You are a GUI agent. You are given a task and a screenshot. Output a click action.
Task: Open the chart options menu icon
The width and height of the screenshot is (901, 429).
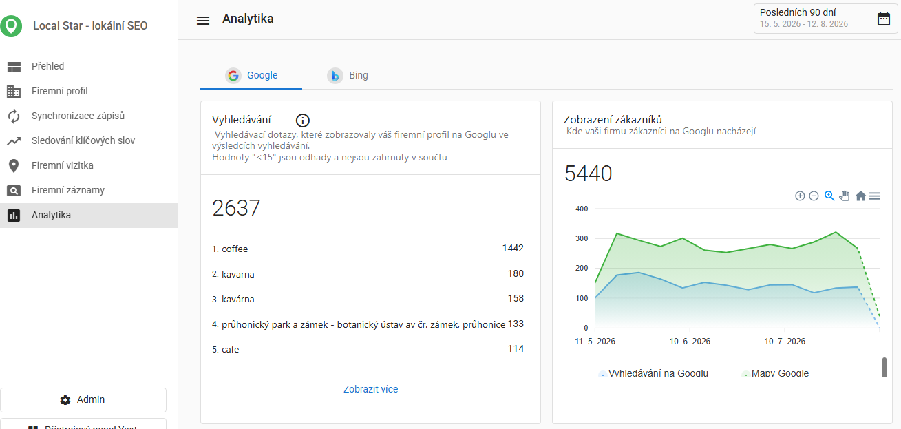click(x=875, y=196)
